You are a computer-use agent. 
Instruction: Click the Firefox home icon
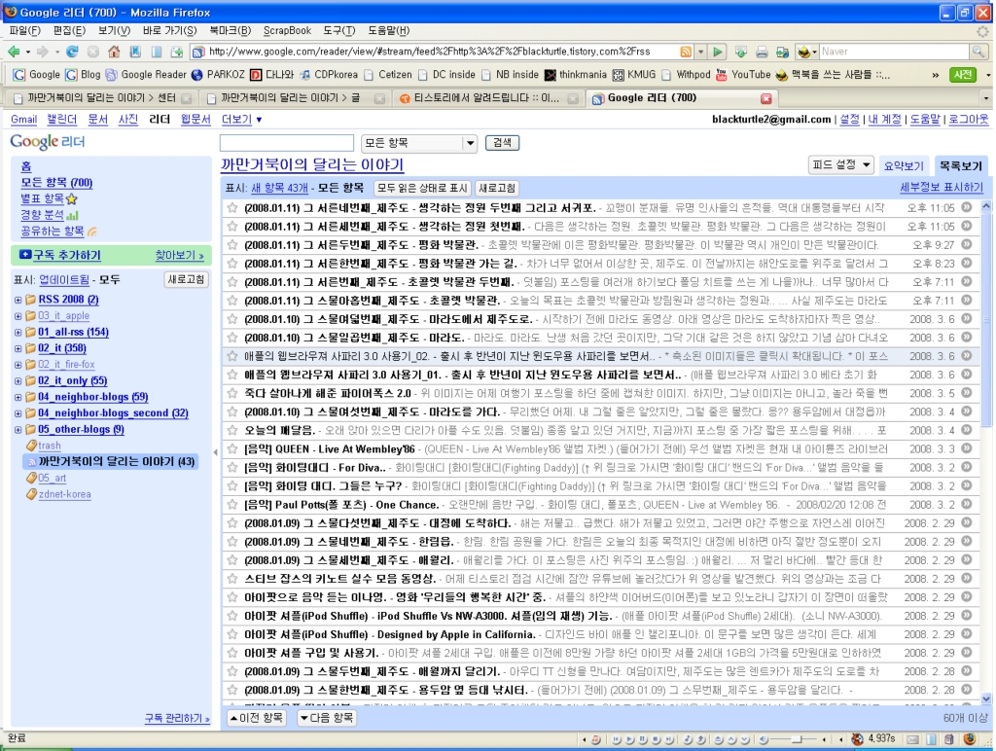coord(114,52)
